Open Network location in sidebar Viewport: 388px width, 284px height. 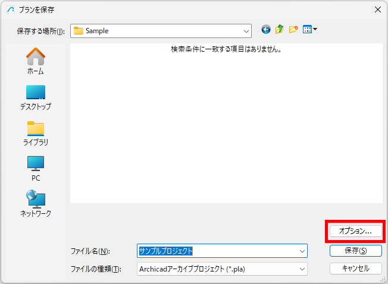36,204
